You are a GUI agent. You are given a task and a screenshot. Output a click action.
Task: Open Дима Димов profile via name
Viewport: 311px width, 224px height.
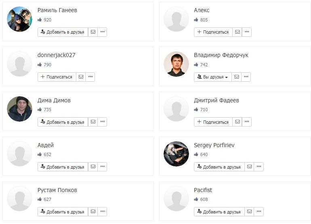coord(54,100)
